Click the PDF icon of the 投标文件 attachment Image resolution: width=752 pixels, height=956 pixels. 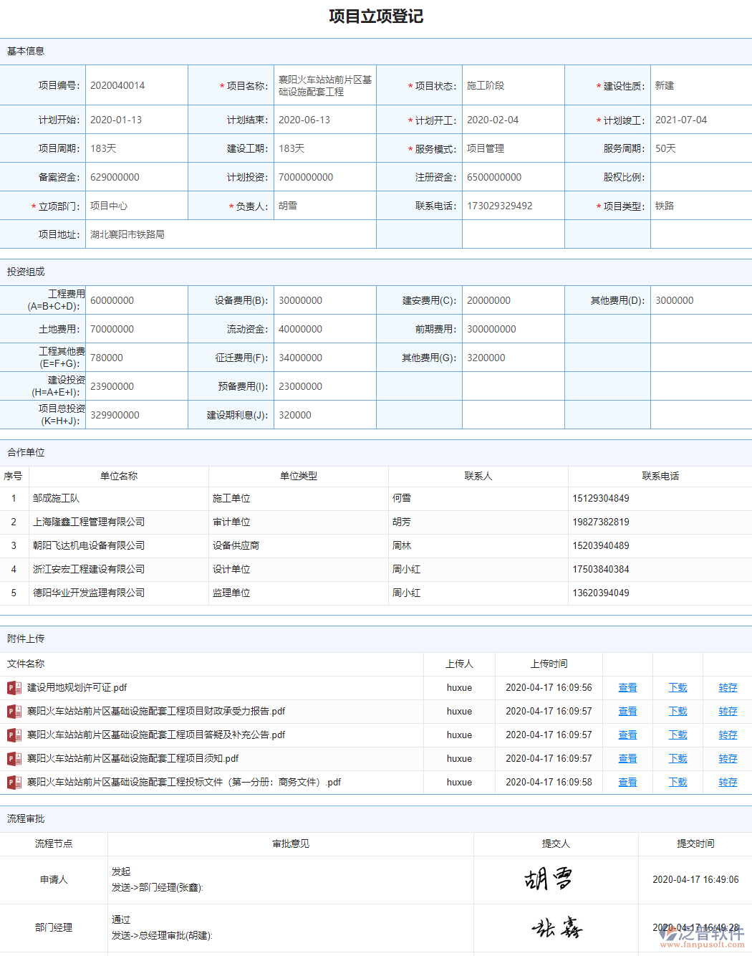12,782
